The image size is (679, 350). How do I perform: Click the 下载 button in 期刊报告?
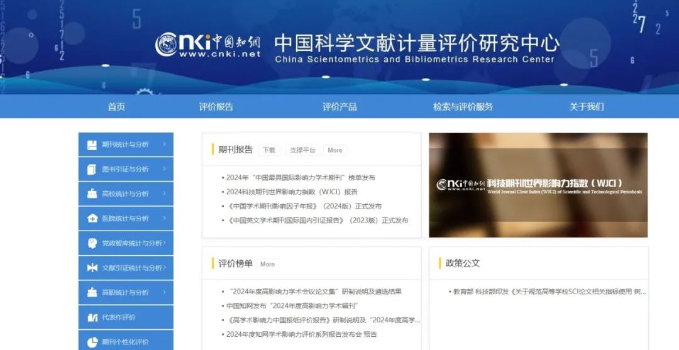[x=269, y=150]
